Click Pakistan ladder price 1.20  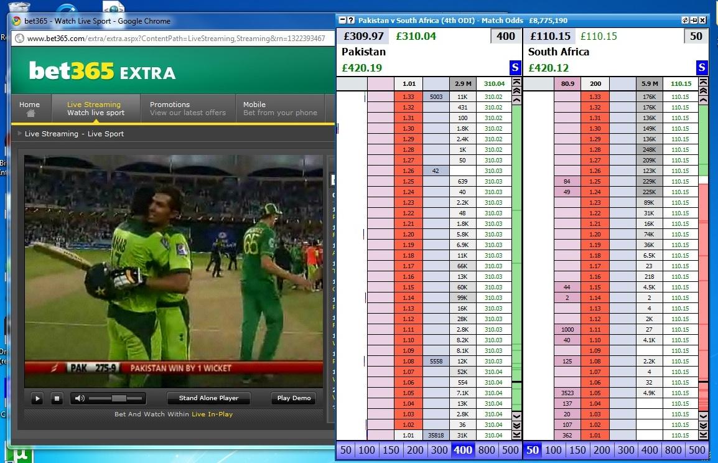(x=408, y=234)
